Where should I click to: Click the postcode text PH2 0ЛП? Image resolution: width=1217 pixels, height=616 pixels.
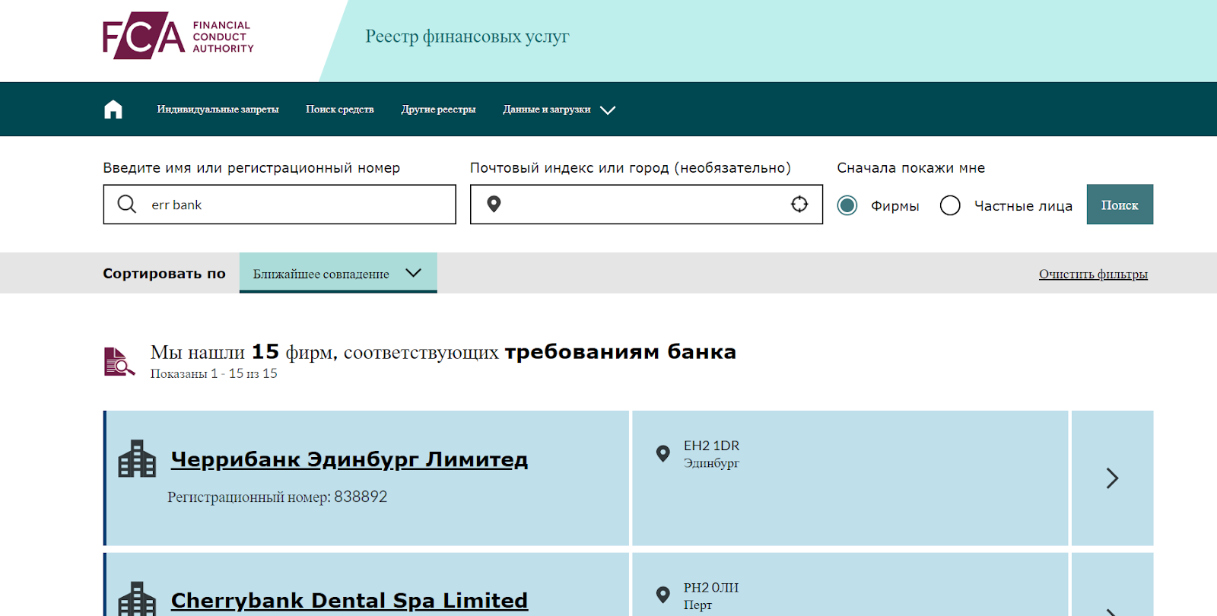(711, 588)
